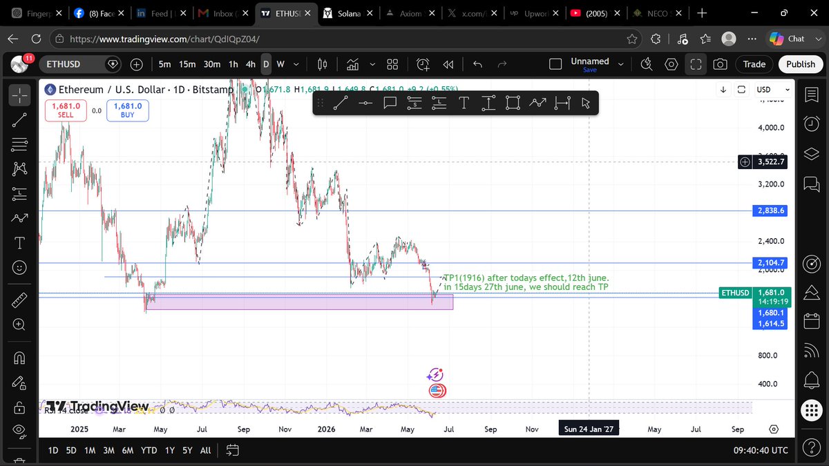
Task: Switch to the 5m timeframe
Action: [x=164, y=64]
